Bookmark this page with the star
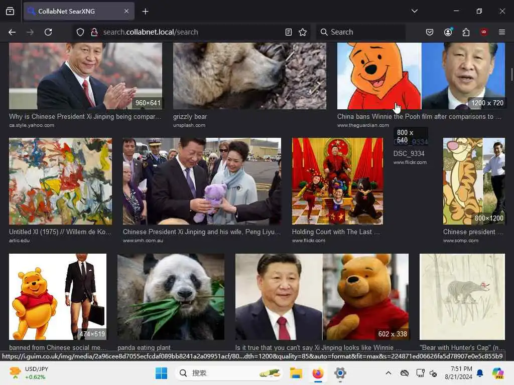Screen dimensions: 514x385 303,32
